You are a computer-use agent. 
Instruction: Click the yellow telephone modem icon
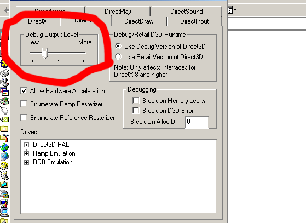(5, 166)
